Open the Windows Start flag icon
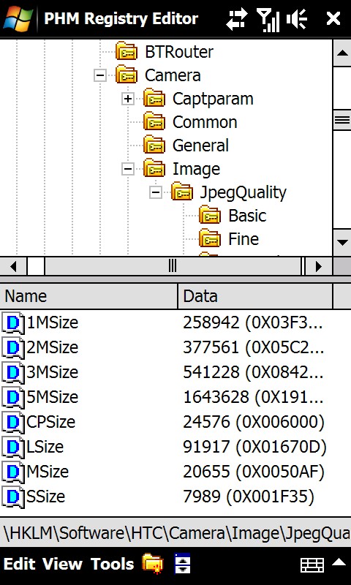 point(18,18)
